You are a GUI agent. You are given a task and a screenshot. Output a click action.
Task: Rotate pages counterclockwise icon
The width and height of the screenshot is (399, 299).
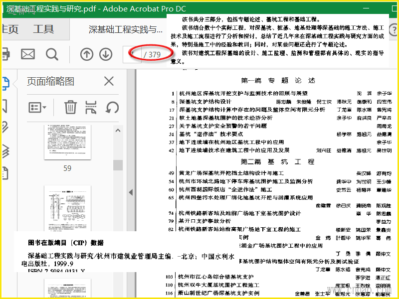pos(112,107)
